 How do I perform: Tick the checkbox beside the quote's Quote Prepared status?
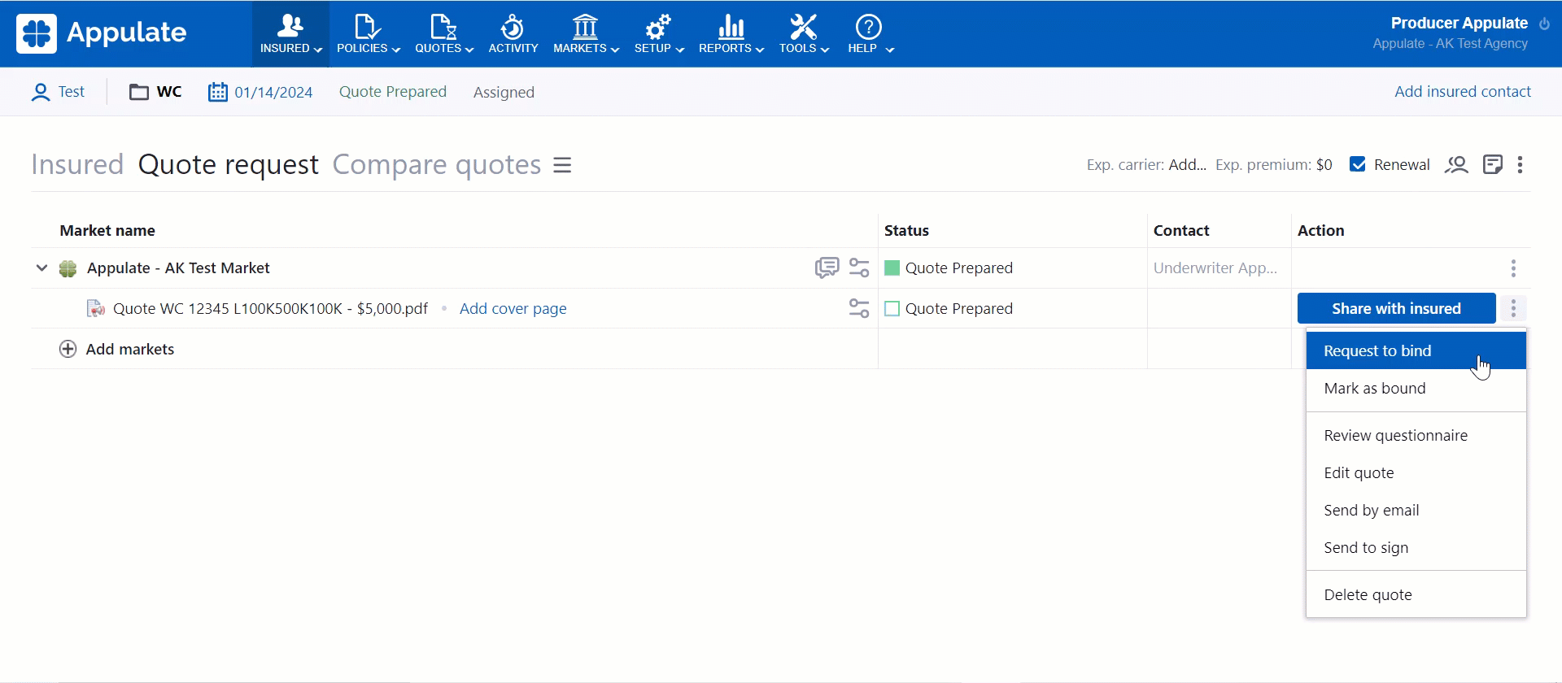tap(892, 309)
